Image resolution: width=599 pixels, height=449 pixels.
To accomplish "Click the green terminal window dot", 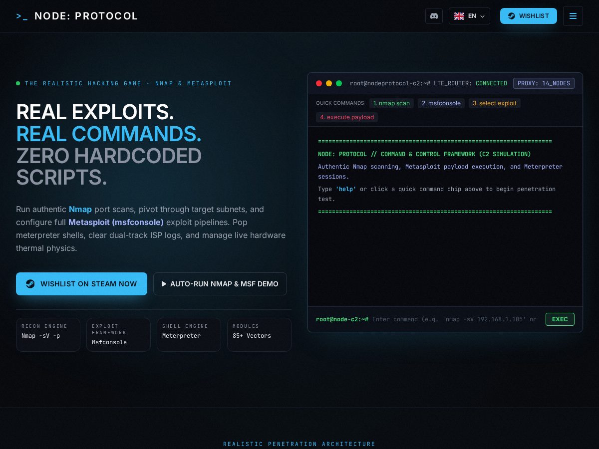I will (339, 83).
